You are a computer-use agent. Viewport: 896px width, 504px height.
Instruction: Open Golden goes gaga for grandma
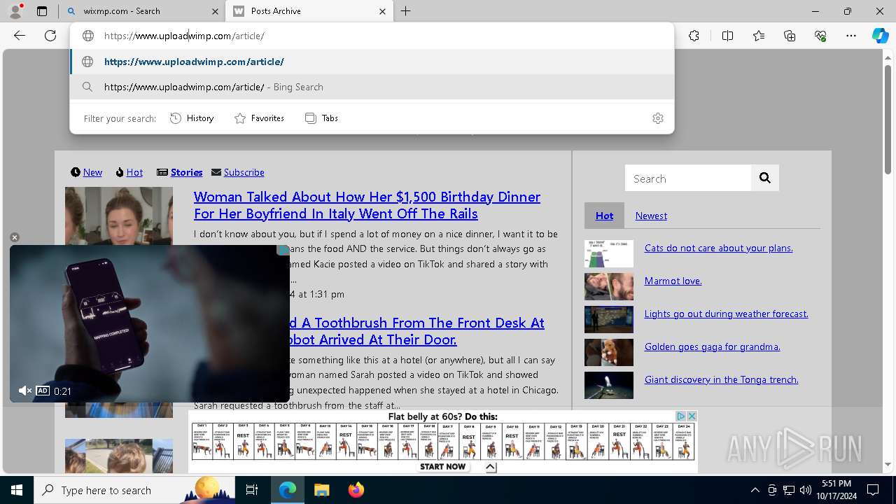(x=712, y=346)
